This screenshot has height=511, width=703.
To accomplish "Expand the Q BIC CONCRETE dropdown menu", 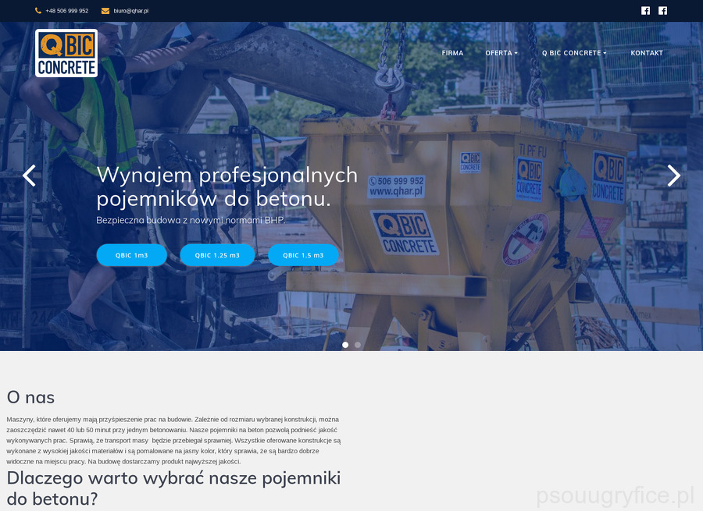I will (x=574, y=53).
